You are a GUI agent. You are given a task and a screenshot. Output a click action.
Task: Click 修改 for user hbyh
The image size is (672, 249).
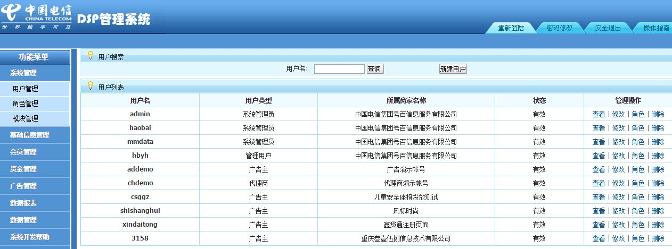618,156
